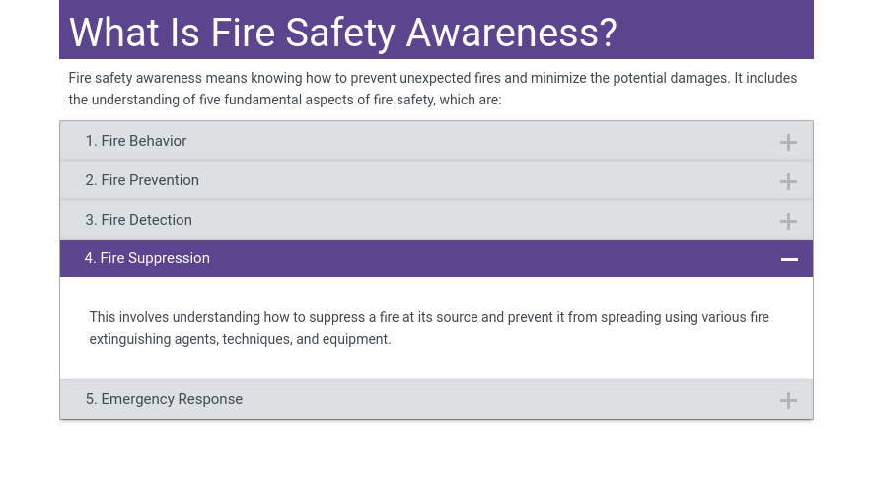
Task: Click the Fire Suppression description text
Action: point(429,328)
